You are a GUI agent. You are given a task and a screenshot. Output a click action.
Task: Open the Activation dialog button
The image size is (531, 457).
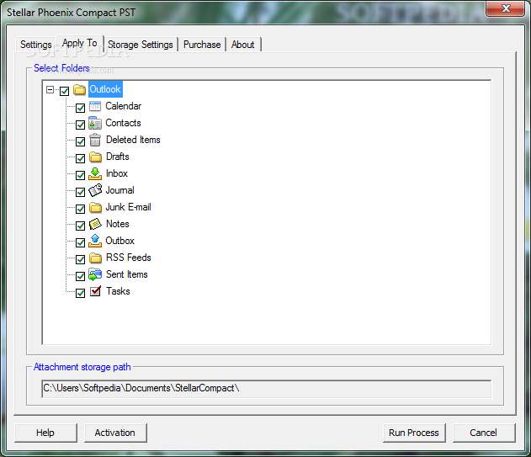pyautogui.click(x=115, y=433)
